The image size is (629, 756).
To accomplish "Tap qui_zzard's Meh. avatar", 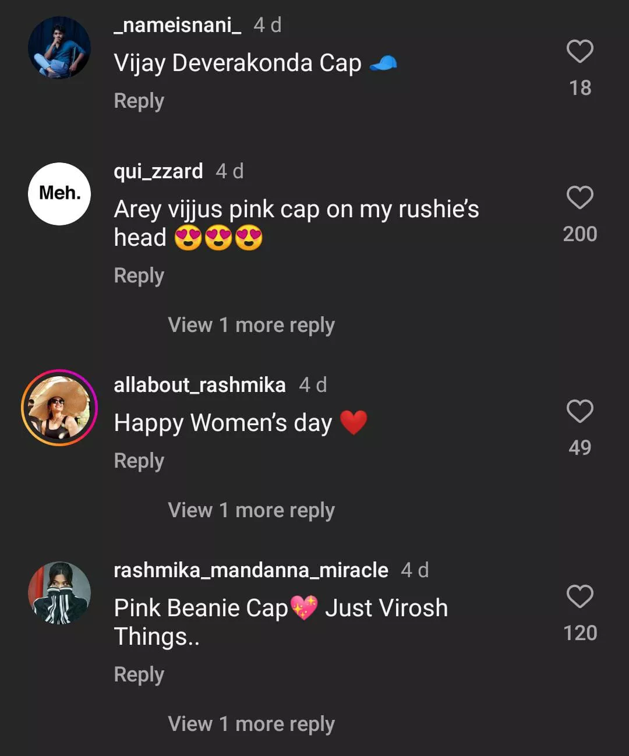I will [x=59, y=194].
